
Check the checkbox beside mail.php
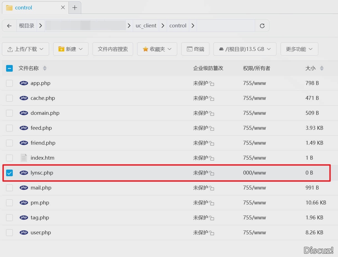tap(9, 188)
